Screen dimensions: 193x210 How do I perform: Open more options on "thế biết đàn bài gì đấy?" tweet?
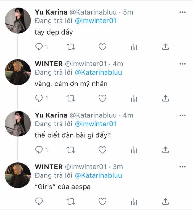(x=182, y=115)
